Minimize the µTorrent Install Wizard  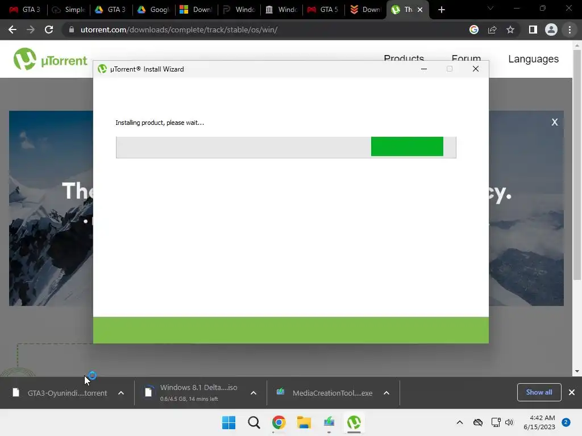coord(424,69)
